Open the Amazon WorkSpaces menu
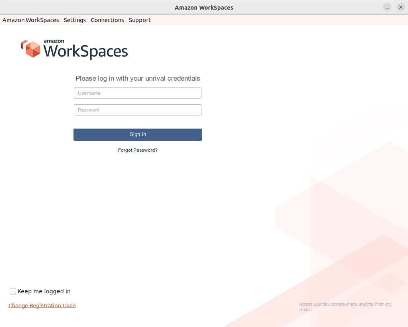 31,20
